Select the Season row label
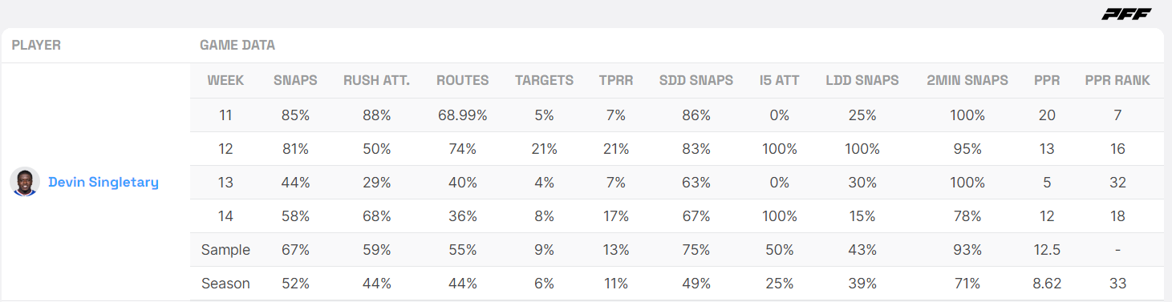Viewport: 1172px width, 302px height. tap(225, 284)
